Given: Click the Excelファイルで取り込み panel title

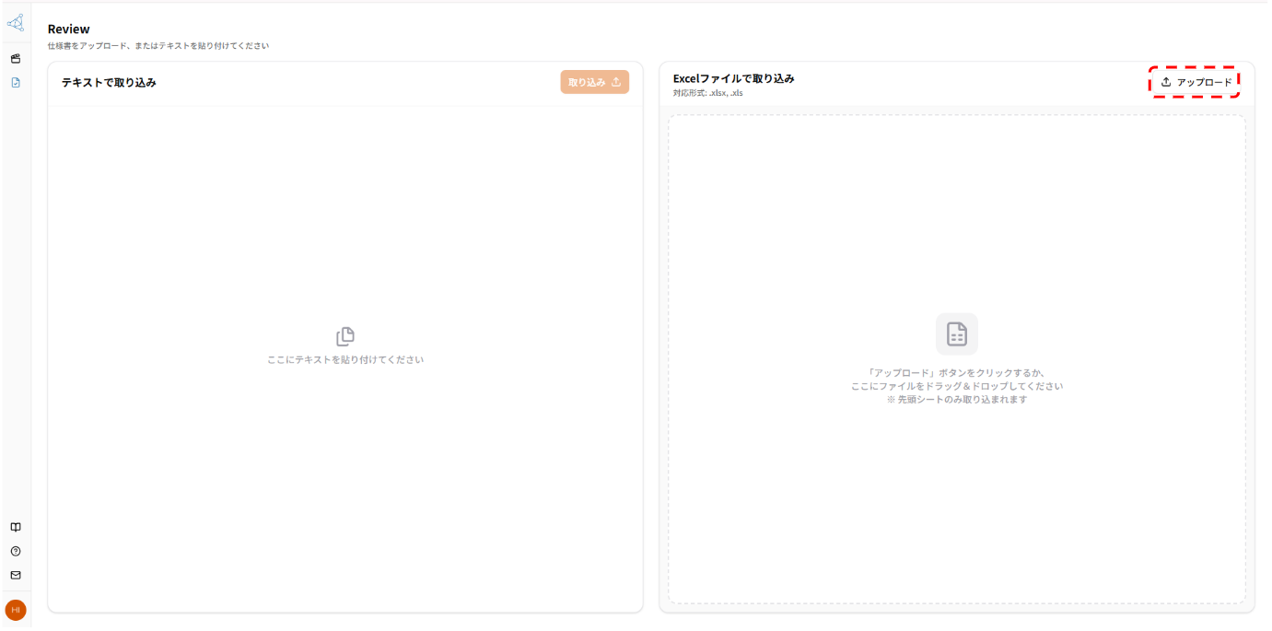Looking at the screenshot, I should 733,78.
